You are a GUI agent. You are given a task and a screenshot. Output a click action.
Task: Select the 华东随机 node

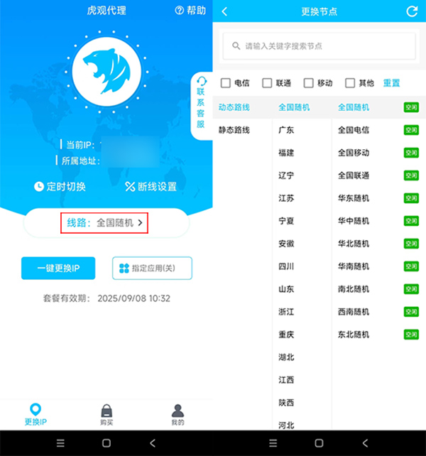354,198
